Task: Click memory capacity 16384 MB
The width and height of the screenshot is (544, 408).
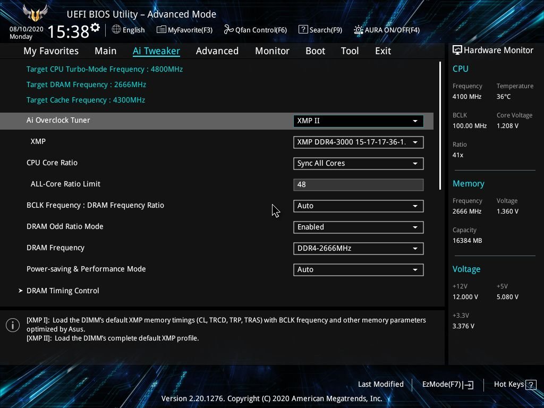Action: tap(467, 241)
